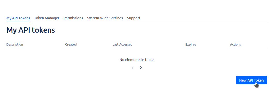Create a token with New API Token button
The width and height of the screenshot is (276, 95).
pyautogui.click(x=251, y=80)
